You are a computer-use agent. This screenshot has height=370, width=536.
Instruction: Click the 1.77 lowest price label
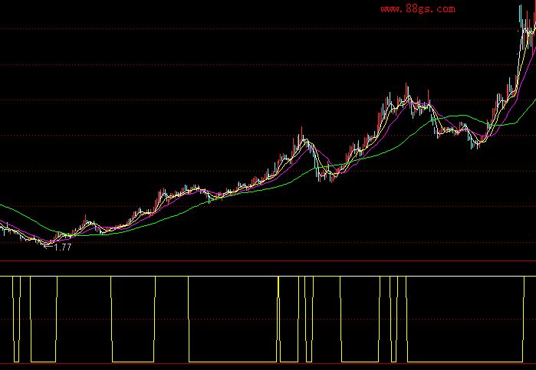click(63, 247)
